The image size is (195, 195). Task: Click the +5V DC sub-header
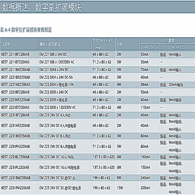click(149, 47)
